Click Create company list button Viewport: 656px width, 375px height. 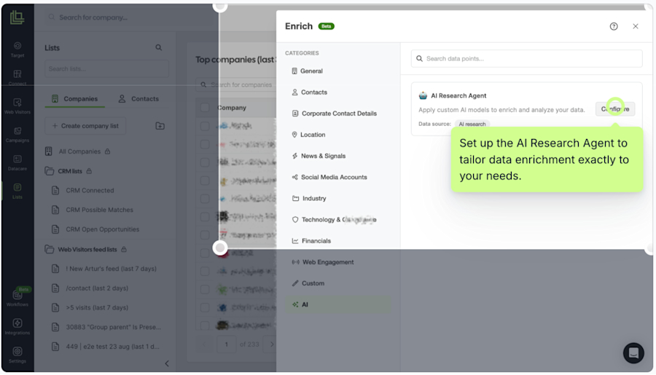coord(85,126)
